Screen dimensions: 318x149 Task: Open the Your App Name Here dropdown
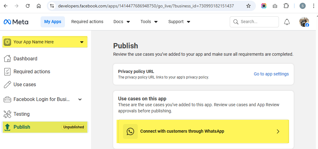[x=45, y=42]
